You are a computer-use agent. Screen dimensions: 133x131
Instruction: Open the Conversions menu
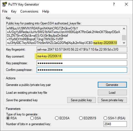click(29, 11)
